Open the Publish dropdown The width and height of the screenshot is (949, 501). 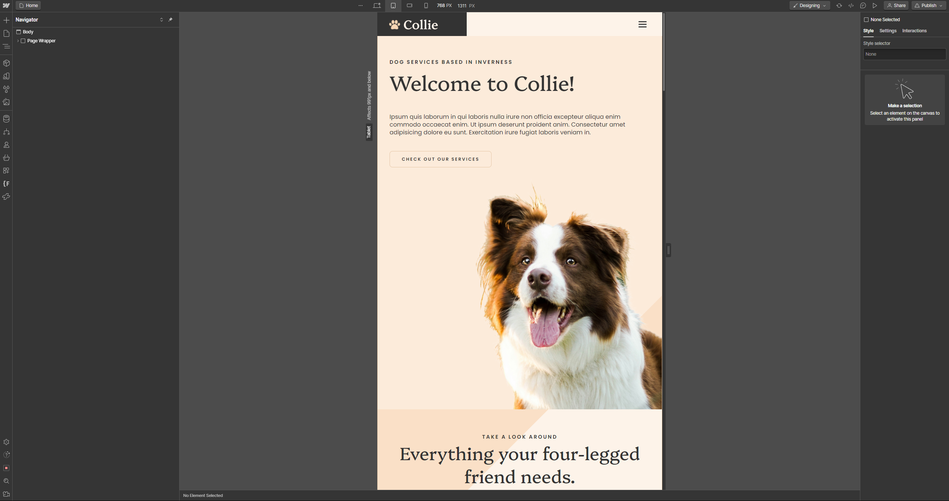[x=929, y=6]
